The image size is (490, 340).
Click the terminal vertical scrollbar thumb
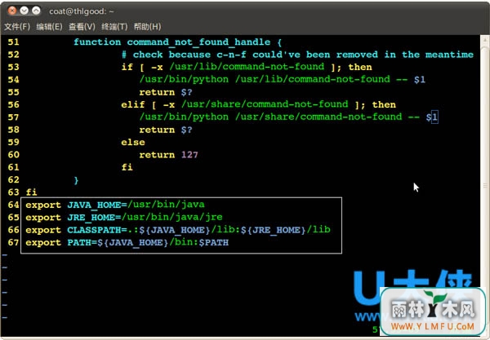(x=485, y=188)
